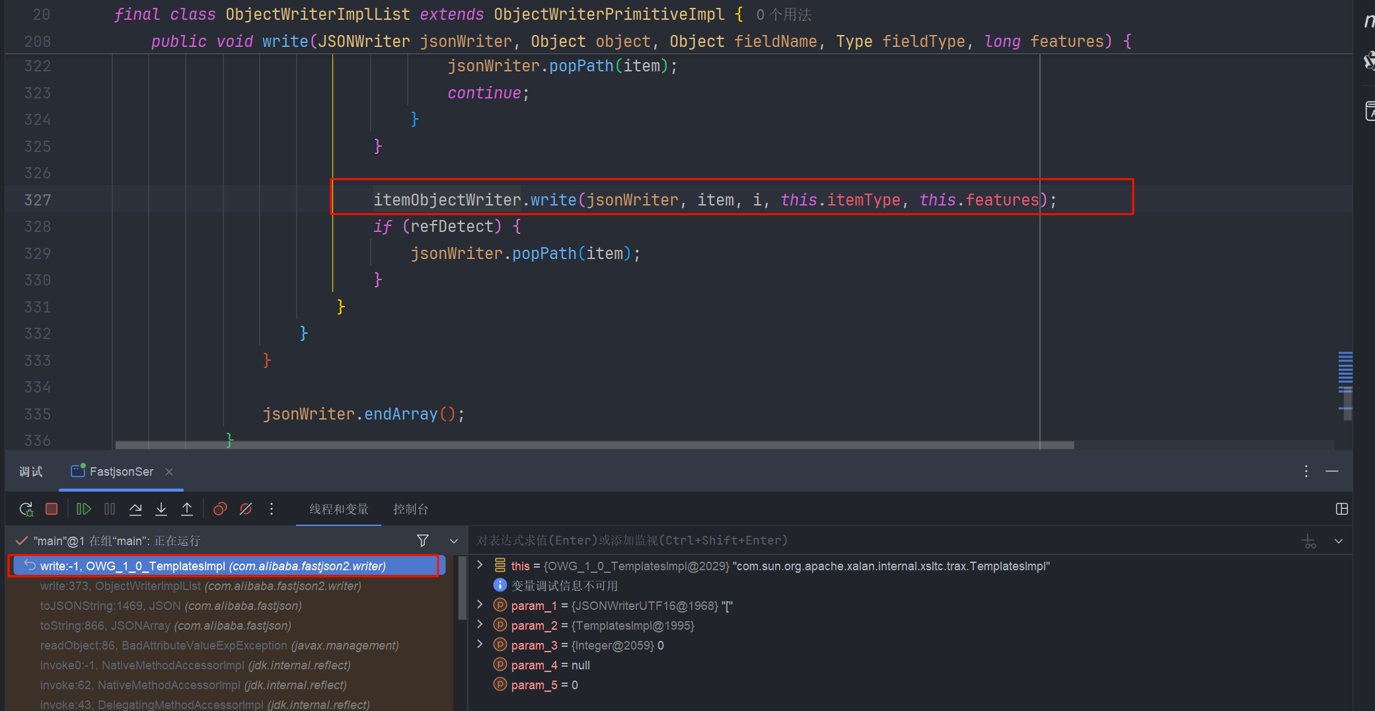Image resolution: width=1375 pixels, height=711 pixels.
Task: Select the param_4 = null variable
Action: point(550,665)
